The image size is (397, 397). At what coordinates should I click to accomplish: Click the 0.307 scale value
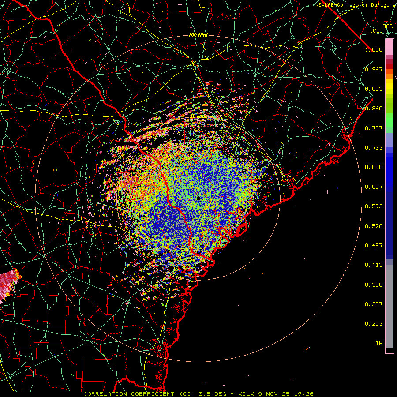pos(374,304)
